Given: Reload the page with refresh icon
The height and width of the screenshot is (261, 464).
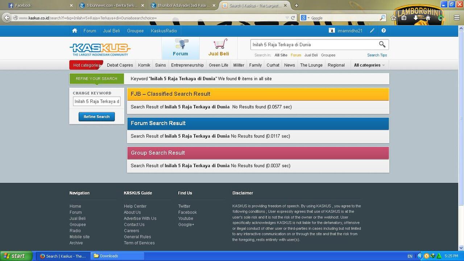Looking at the screenshot, I should pyautogui.click(x=293, y=18).
